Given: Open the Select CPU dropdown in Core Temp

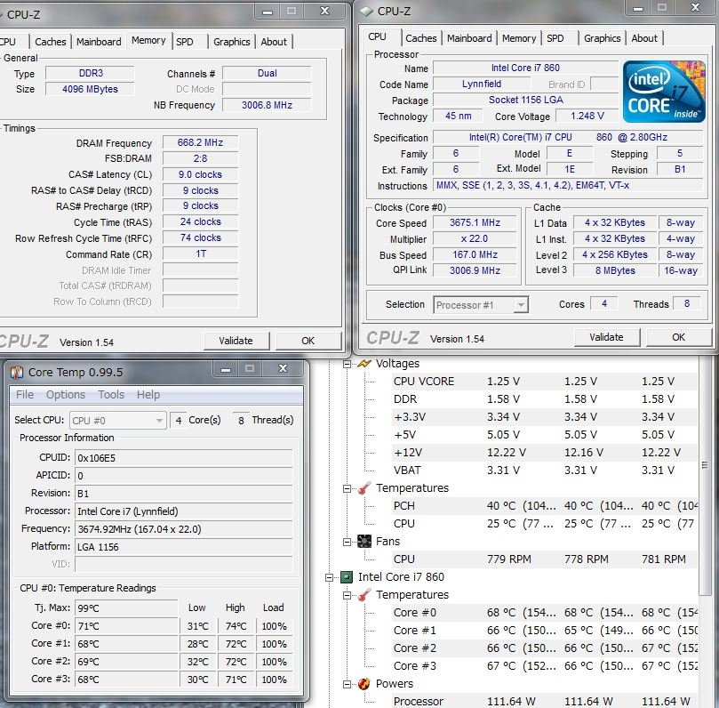Looking at the screenshot, I should pyautogui.click(x=117, y=421).
